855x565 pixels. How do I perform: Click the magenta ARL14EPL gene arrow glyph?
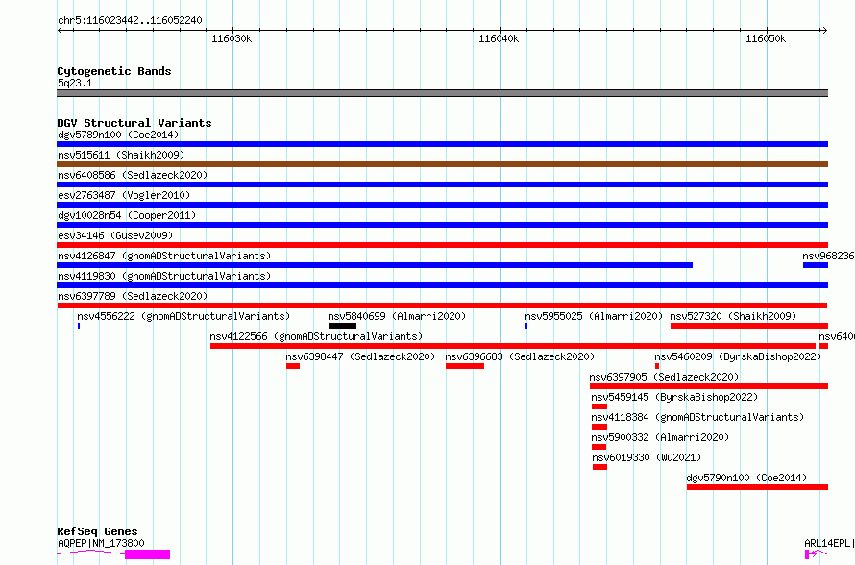click(816, 554)
